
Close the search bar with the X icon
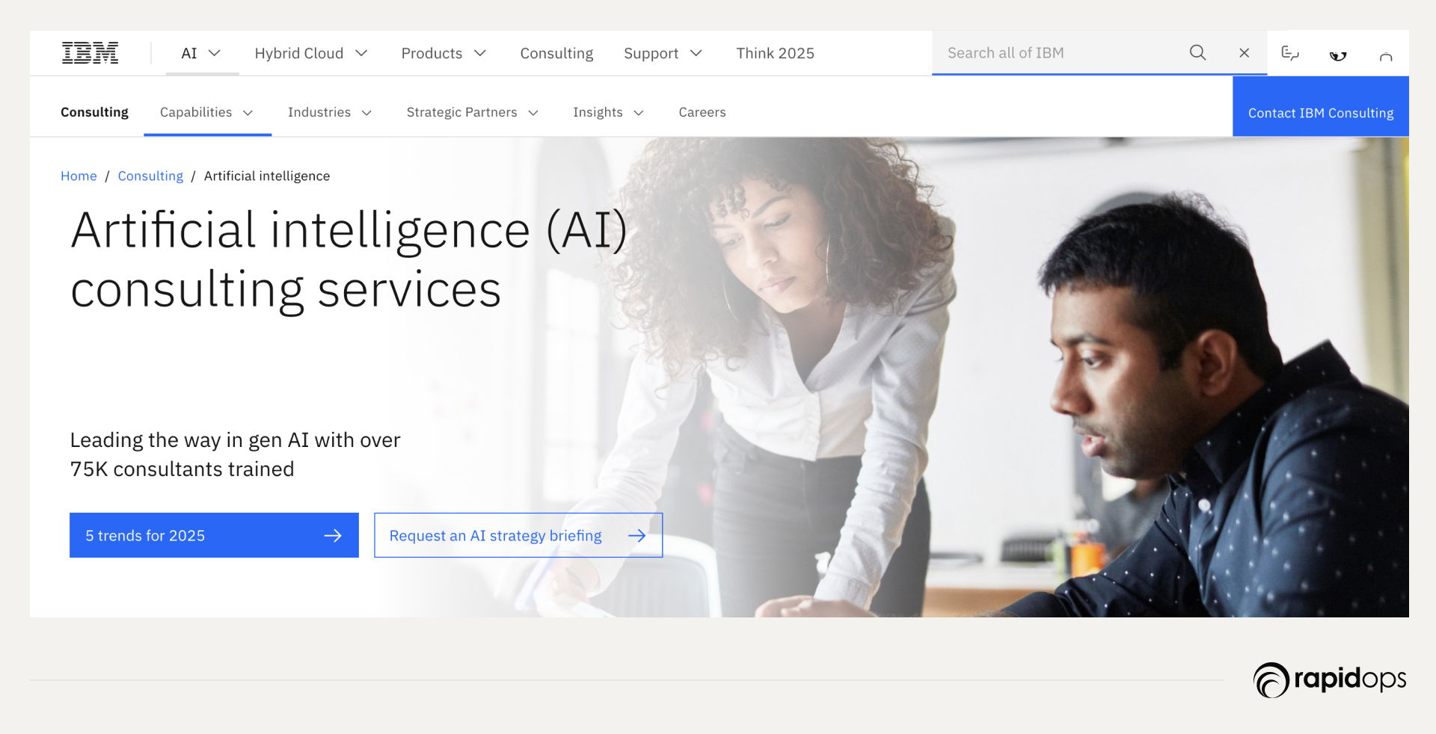click(x=1244, y=53)
